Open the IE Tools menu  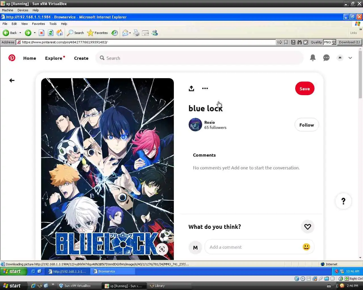(53, 24)
